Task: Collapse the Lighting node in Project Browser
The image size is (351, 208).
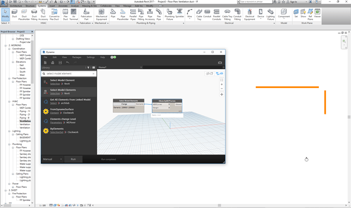Action: [9, 131]
